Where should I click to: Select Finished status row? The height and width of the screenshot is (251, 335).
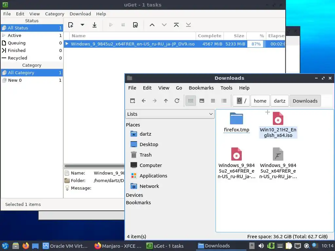point(32,50)
